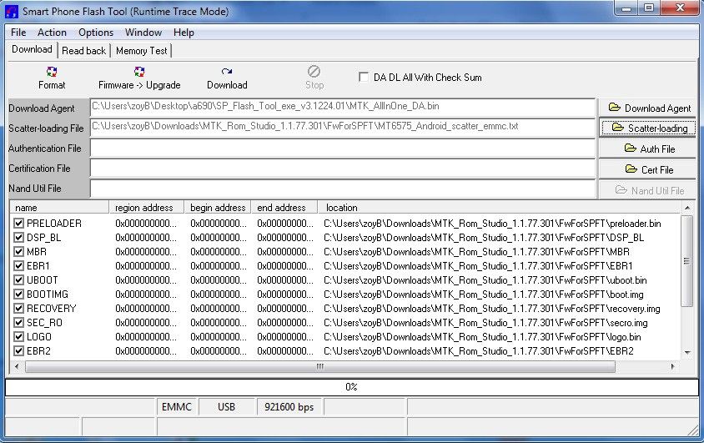The width and height of the screenshot is (704, 443).
Task: Select the preloader.bin location entry
Action: tap(492, 223)
